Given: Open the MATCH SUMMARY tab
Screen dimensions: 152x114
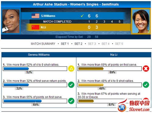Looking at the screenshot, I should pos(43,44).
